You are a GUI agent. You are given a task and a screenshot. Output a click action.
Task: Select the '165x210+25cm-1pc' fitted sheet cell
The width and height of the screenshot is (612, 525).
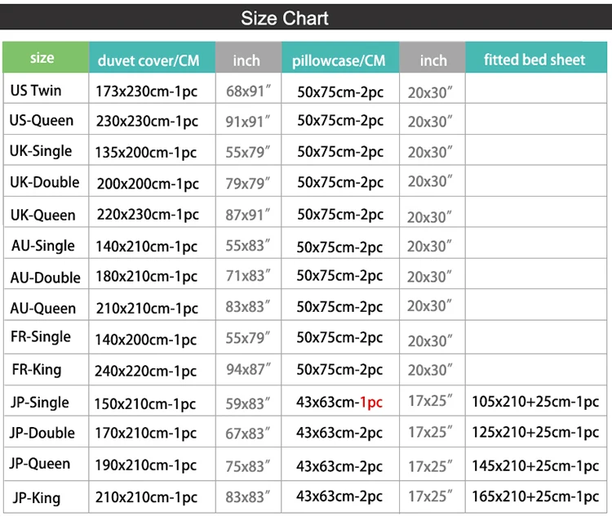535,496
